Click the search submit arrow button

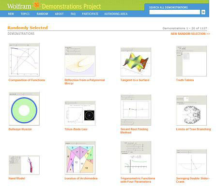(203, 12)
